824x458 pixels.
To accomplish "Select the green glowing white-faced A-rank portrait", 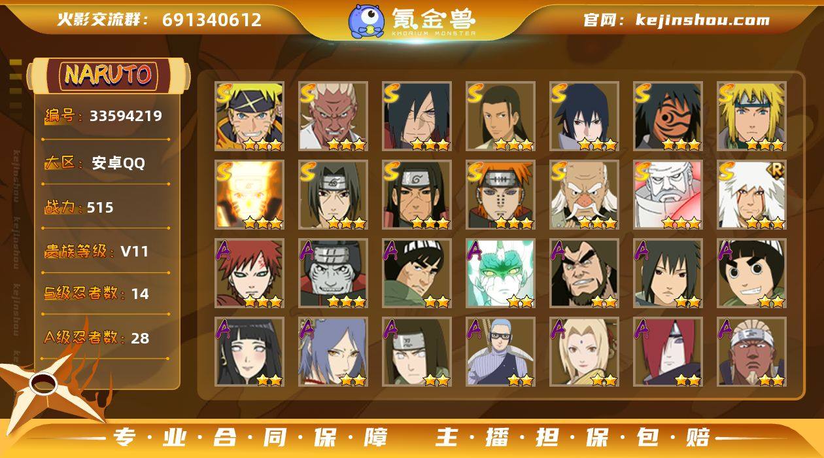I will [500, 273].
